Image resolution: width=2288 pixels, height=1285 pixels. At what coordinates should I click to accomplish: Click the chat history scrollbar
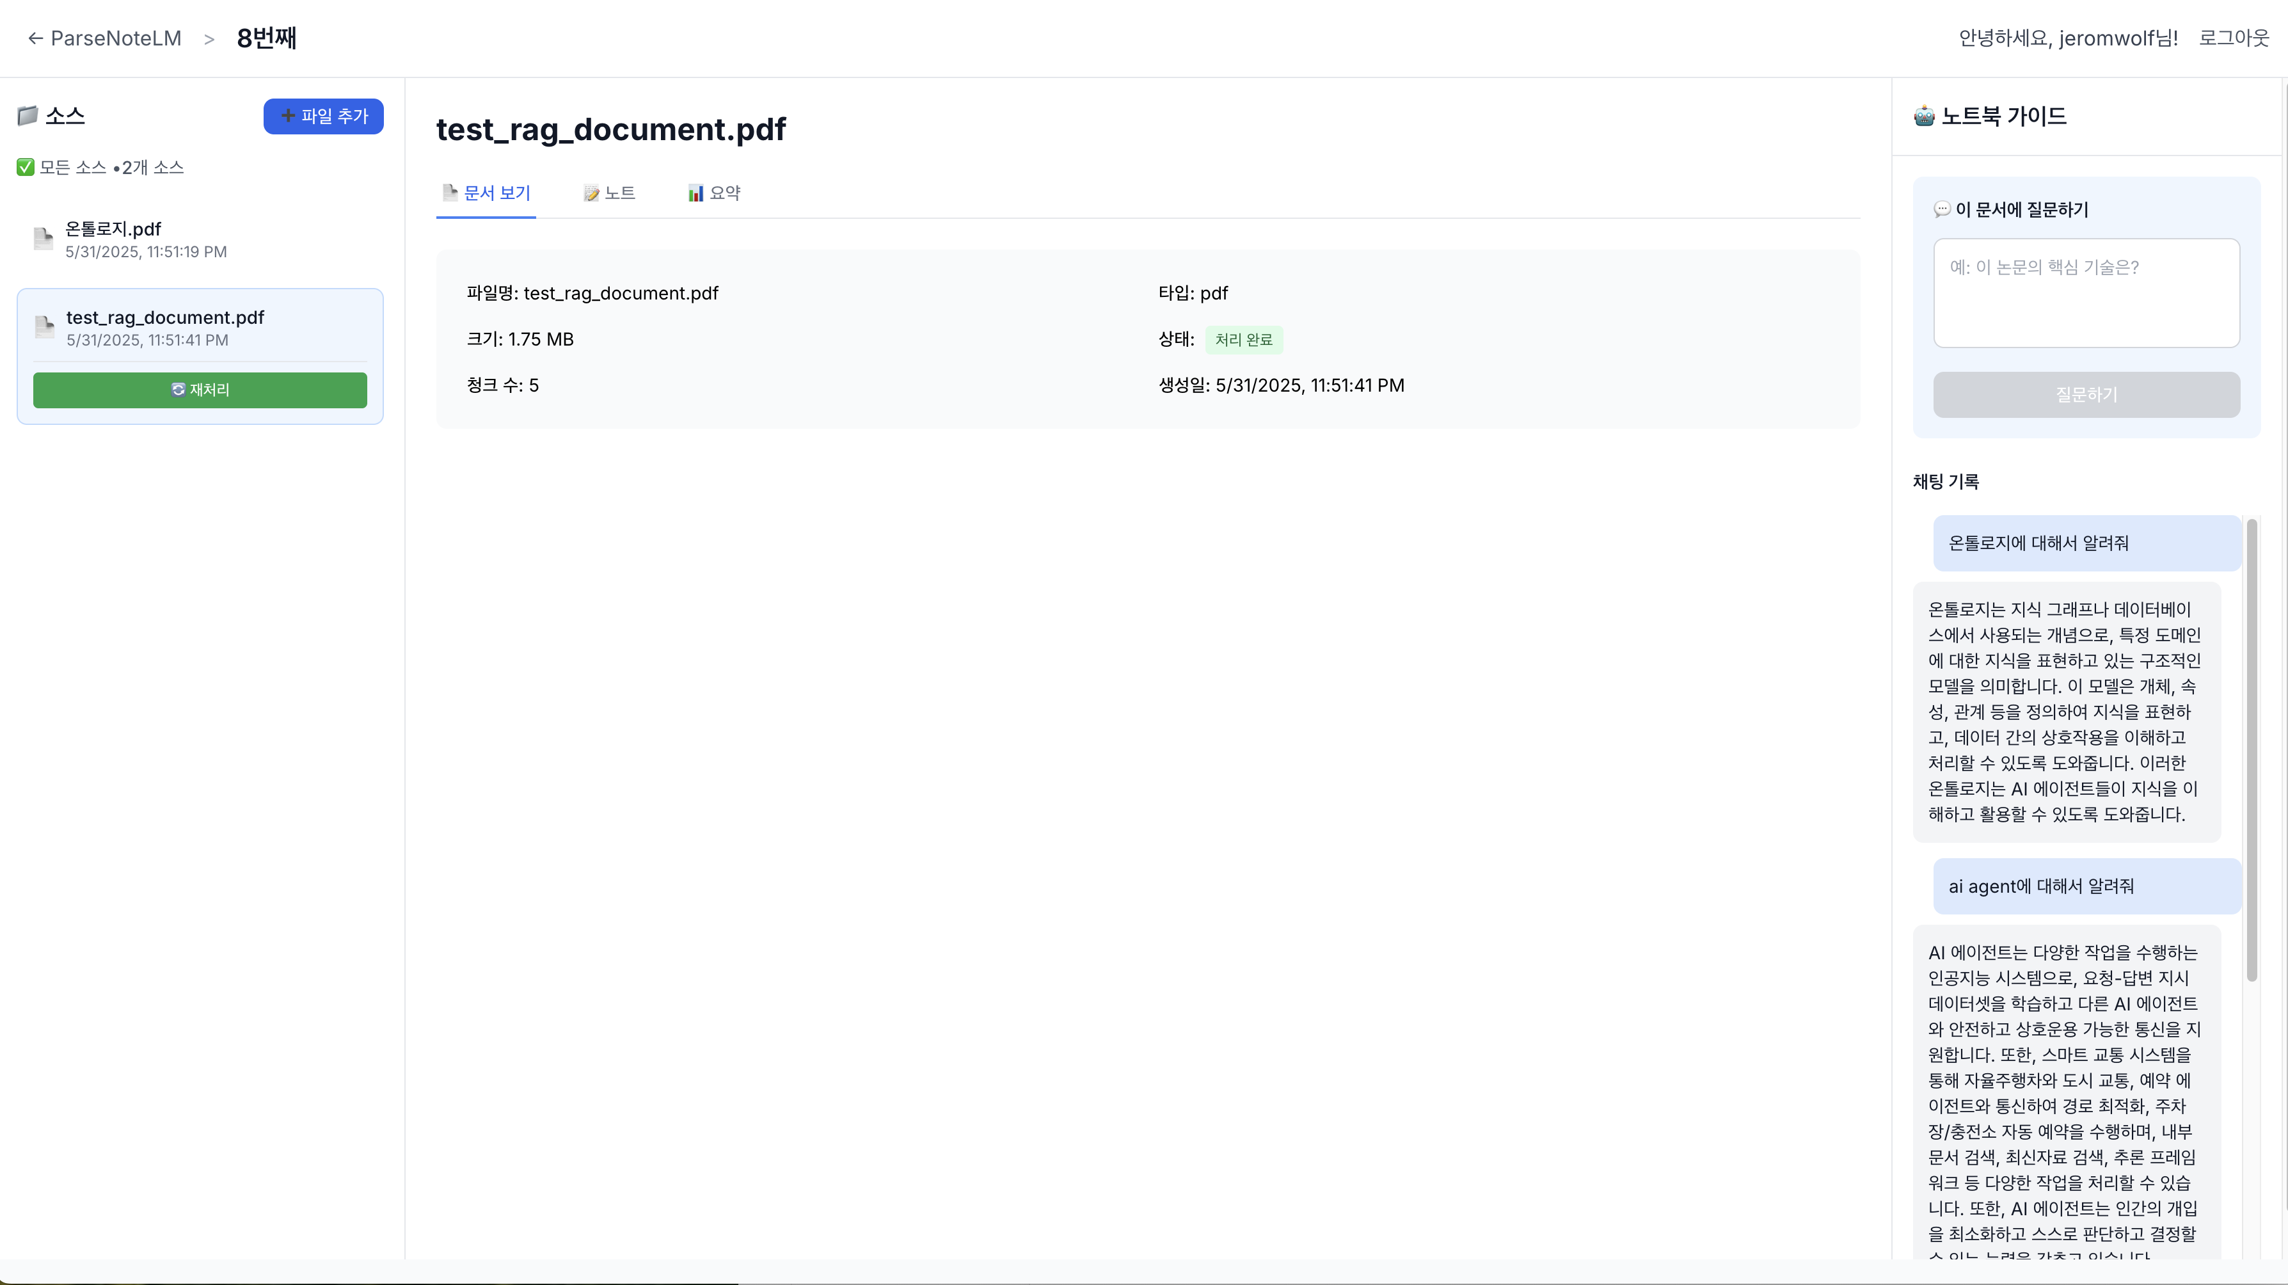coord(2252,749)
